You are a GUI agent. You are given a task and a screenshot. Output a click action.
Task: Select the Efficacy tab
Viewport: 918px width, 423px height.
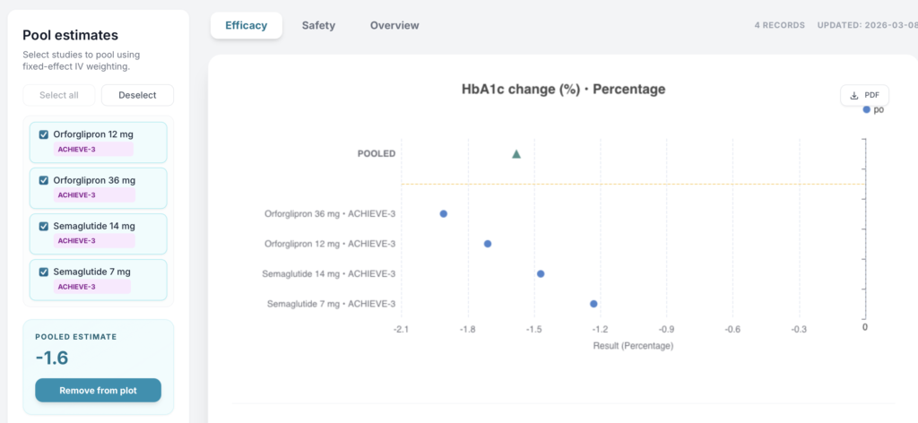(246, 25)
